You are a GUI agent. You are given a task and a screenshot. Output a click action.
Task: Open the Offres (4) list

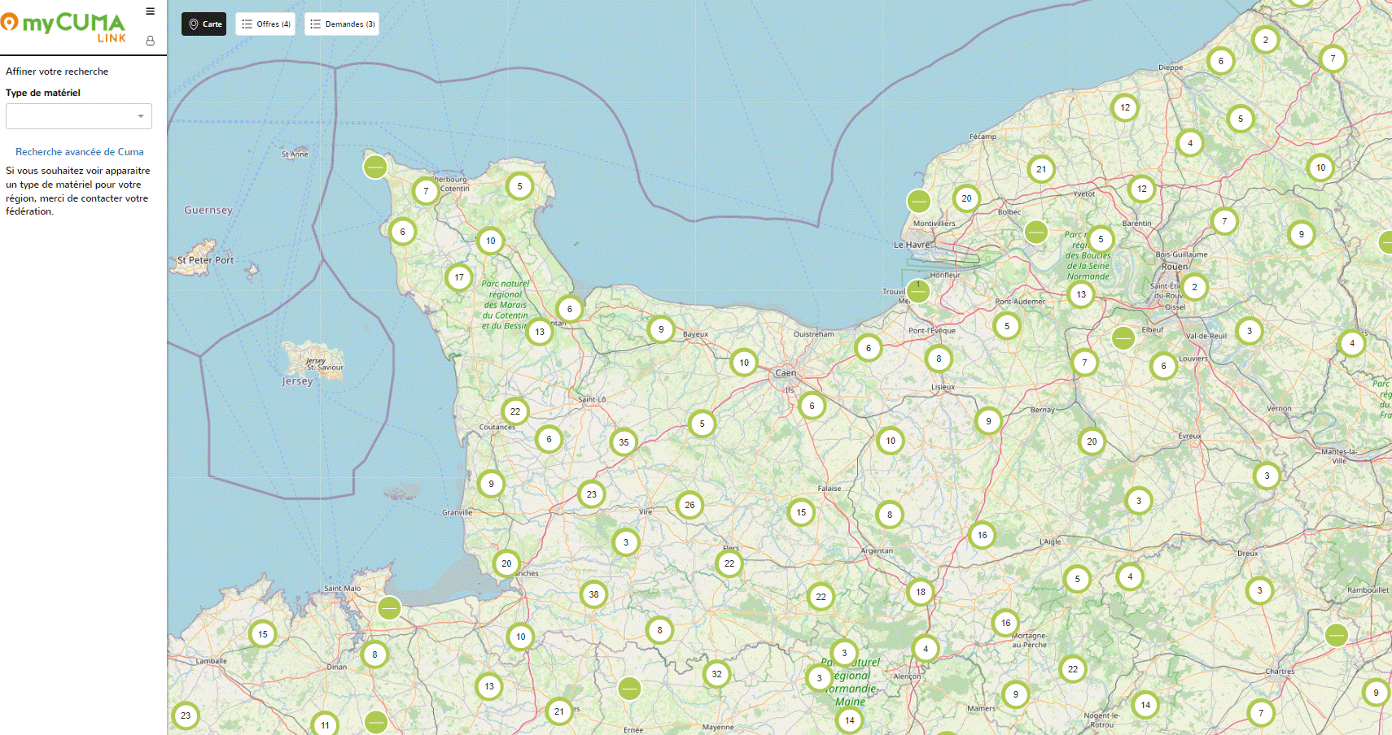[265, 24]
